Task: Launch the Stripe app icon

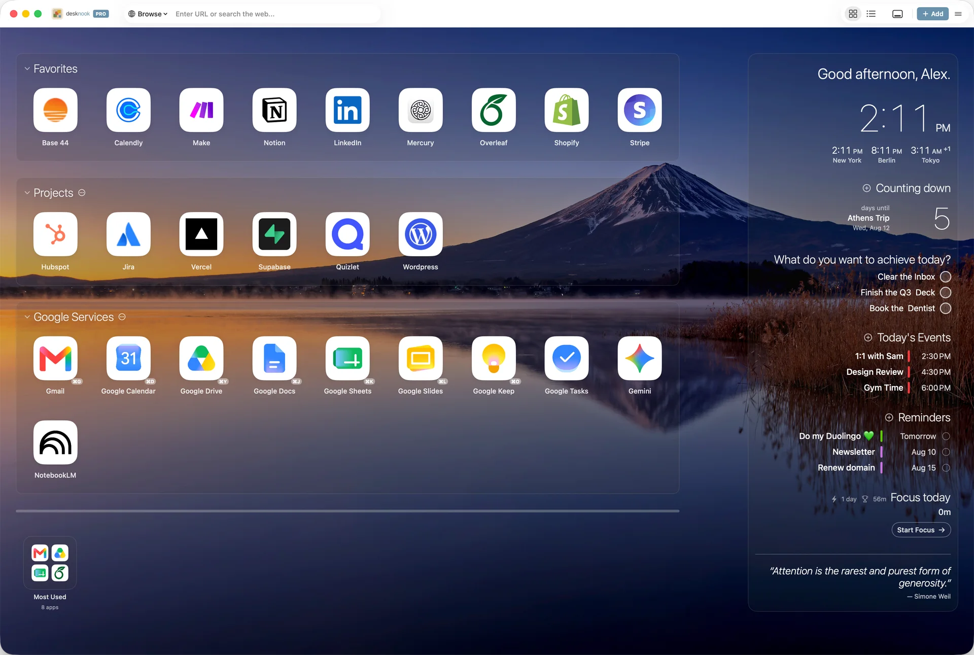Action: click(x=640, y=110)
